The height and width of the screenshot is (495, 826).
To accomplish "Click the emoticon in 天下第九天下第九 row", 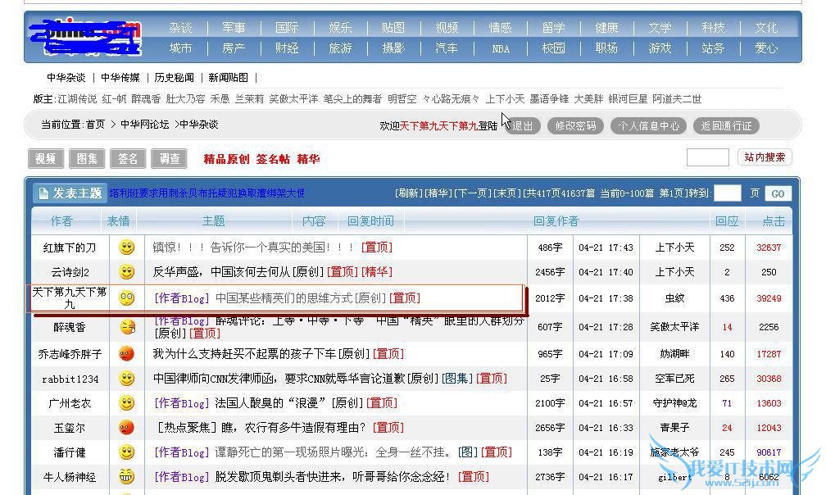I will pyautogui.click(x=126, y=298).
